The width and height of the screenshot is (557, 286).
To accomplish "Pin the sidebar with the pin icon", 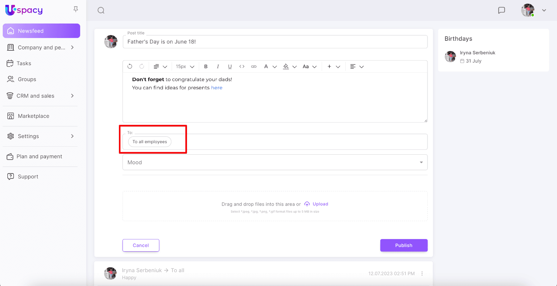I will pyautogui.click(x=76, y=9).
